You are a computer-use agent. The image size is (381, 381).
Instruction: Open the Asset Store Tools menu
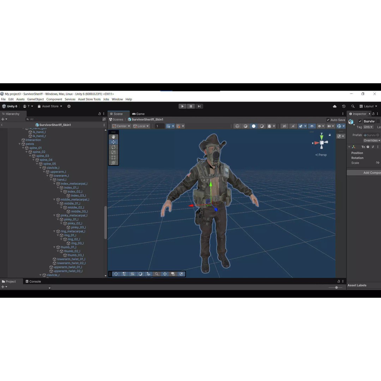tap(89, 99)
